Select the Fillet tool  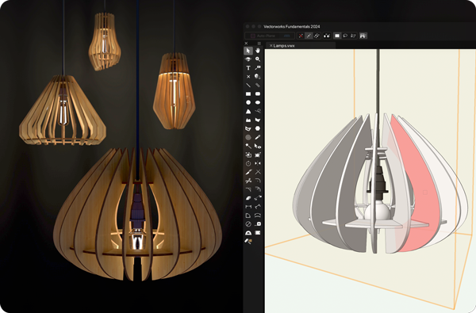coord(258,181)
